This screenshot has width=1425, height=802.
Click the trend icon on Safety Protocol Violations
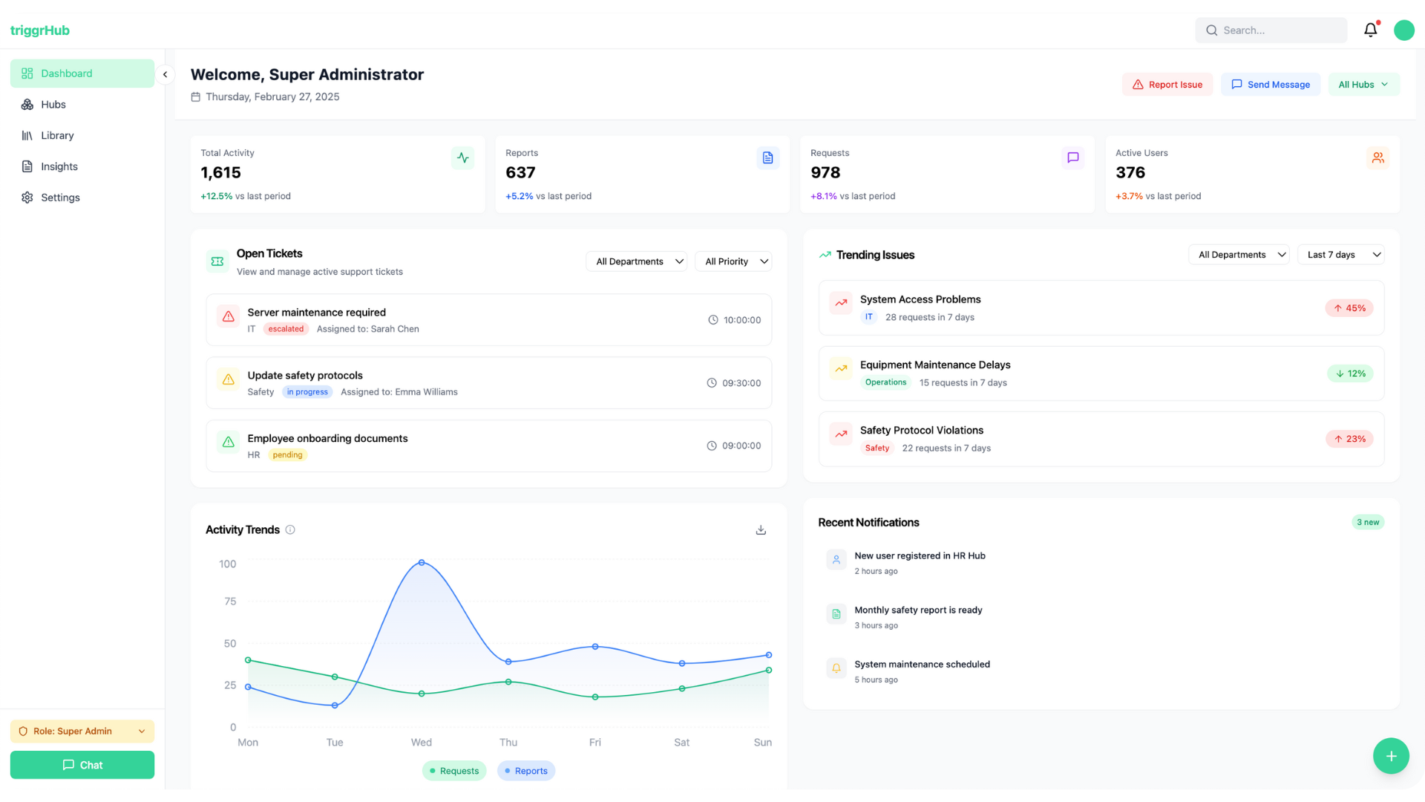click(x=841, y=434)
